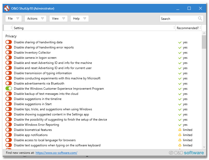Viewport: 209px width, 160px height.
Task: Click green checkmark for Inventory Collector row
Action: tap(180, 53)
